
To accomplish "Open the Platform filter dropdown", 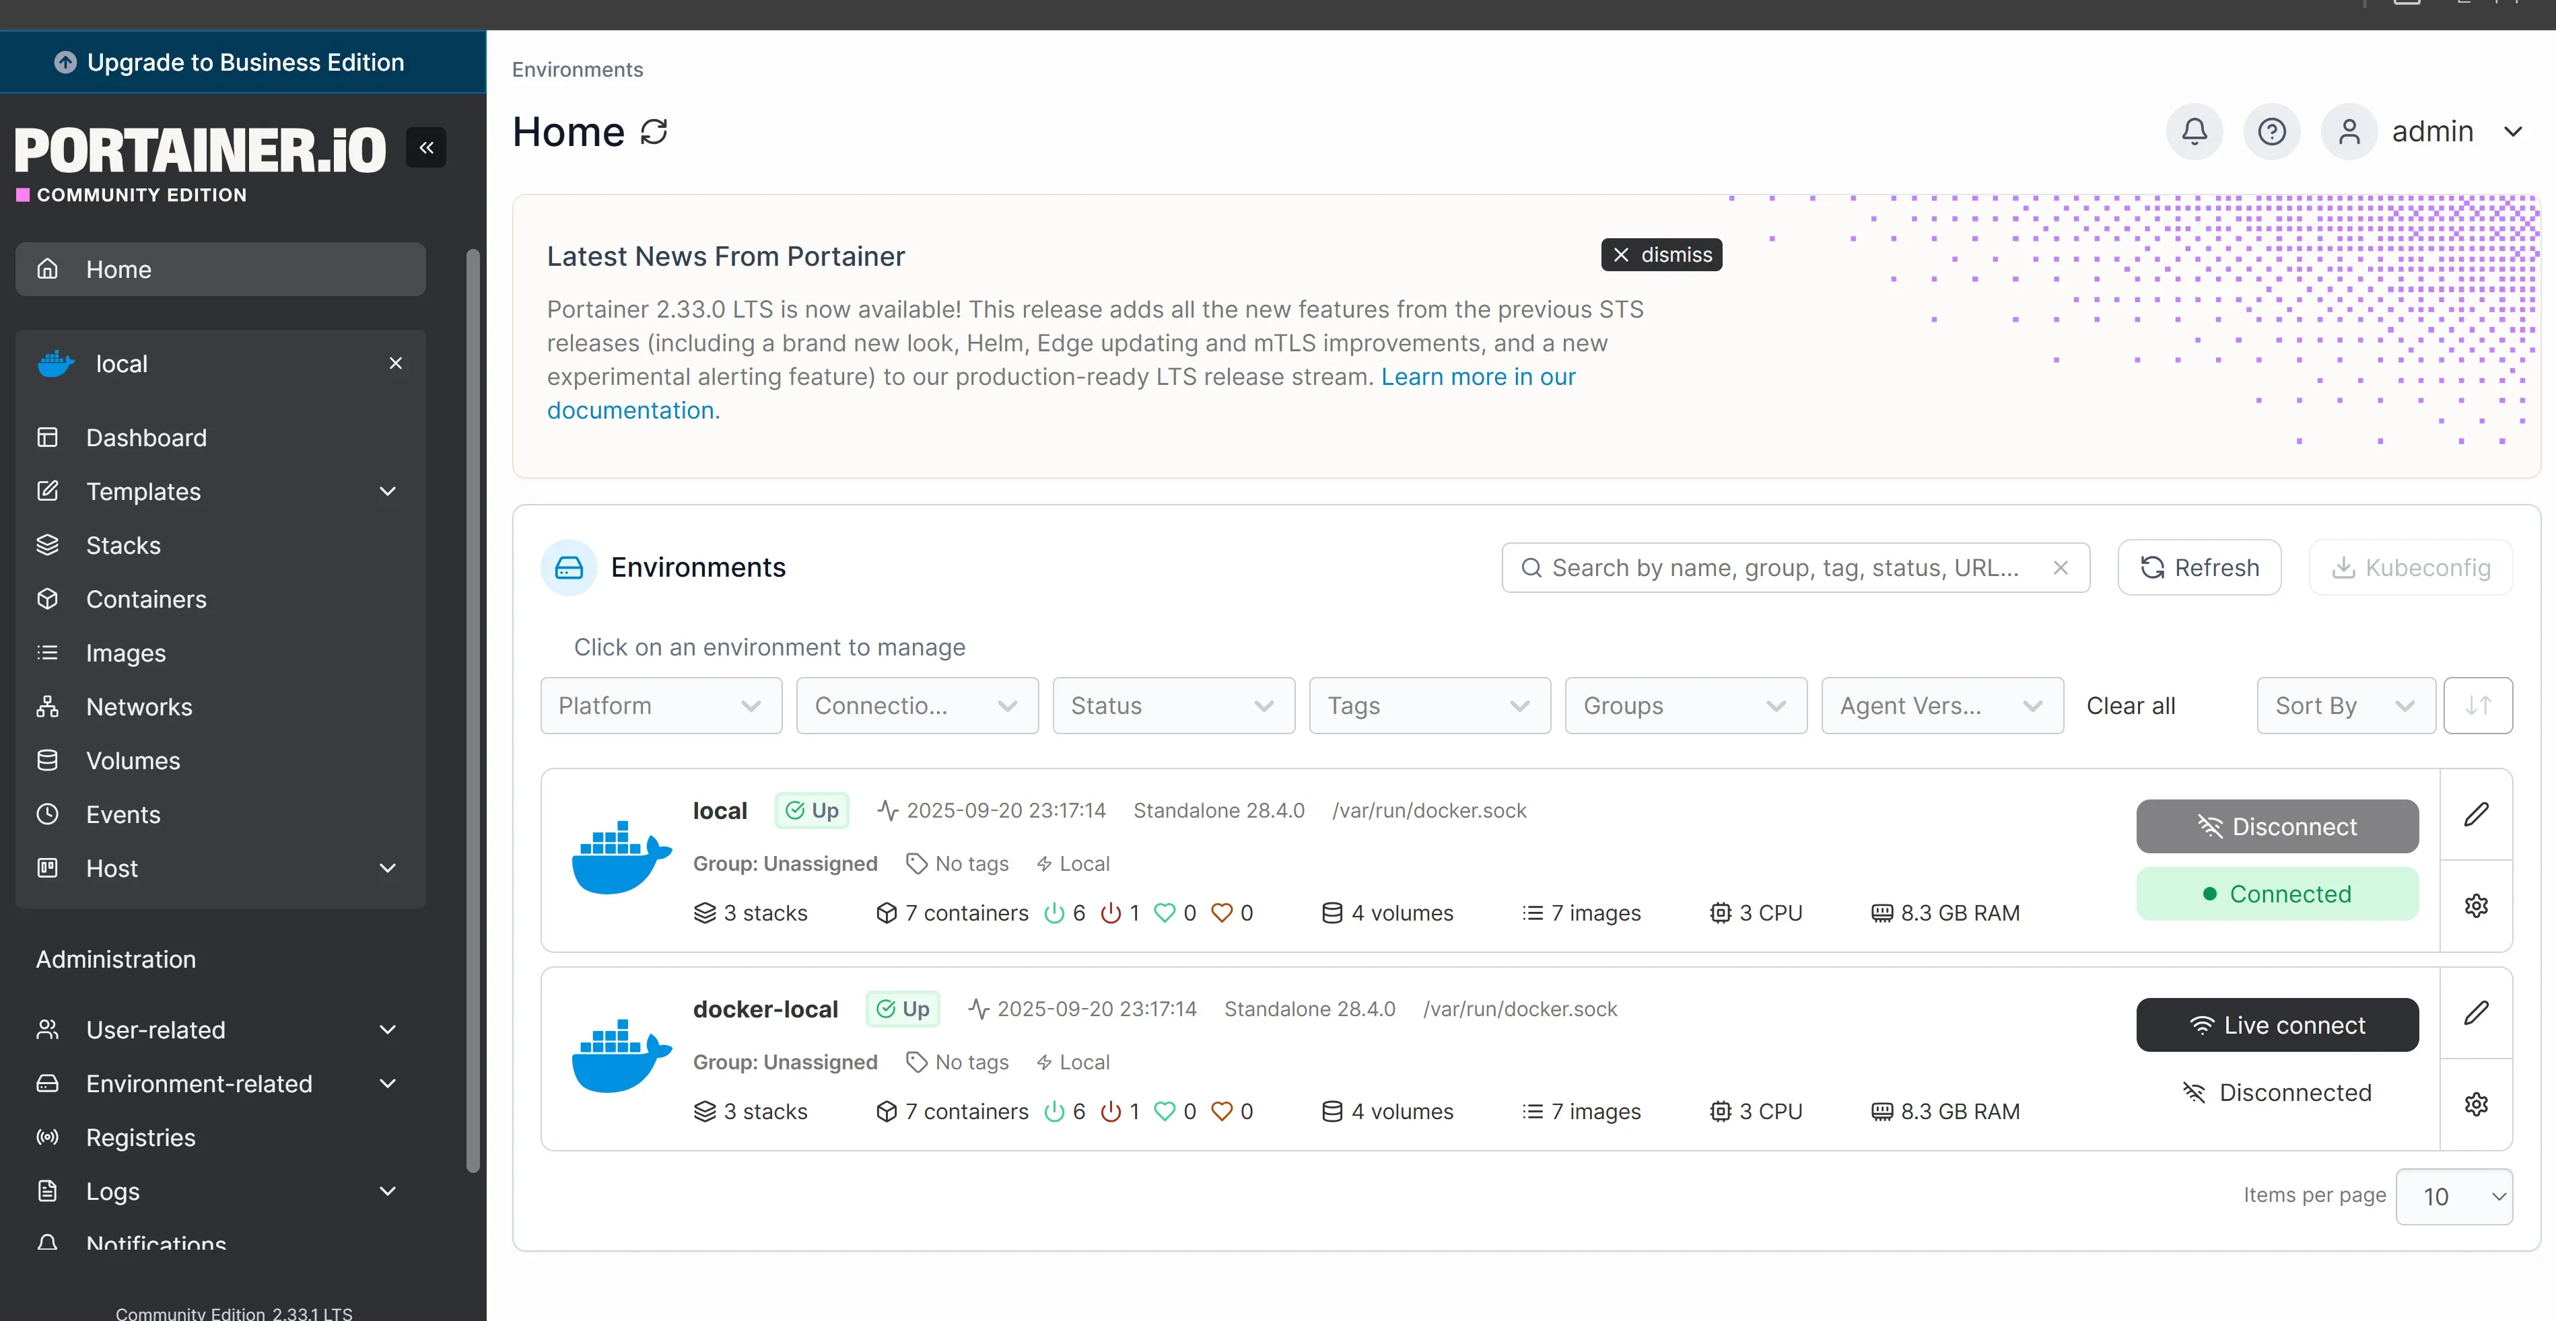I will [x=661, y=706].
